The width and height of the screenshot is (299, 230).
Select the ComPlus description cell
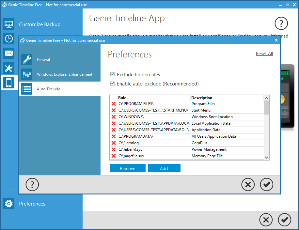coord(199,143)
